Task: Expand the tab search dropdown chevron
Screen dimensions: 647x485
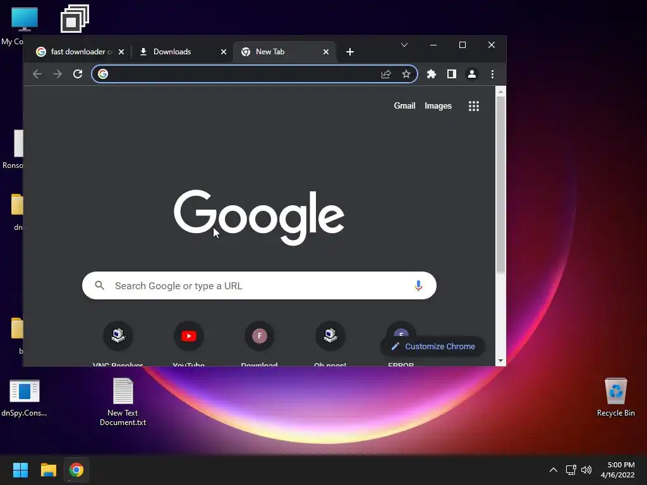Action: click(x=404, y=45)
